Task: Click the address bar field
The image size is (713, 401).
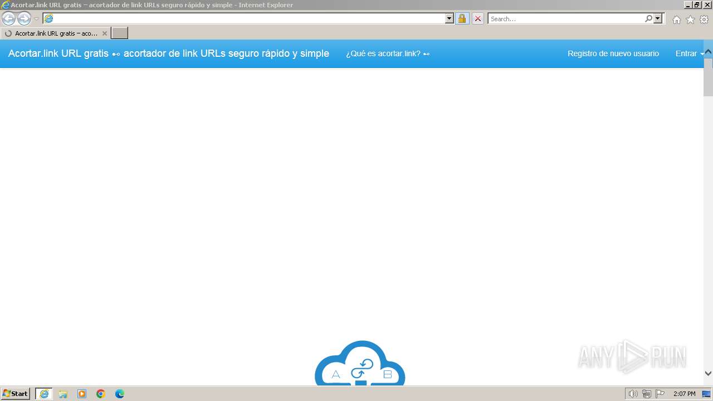Action: pyautogui.click(x=244, y=19)
